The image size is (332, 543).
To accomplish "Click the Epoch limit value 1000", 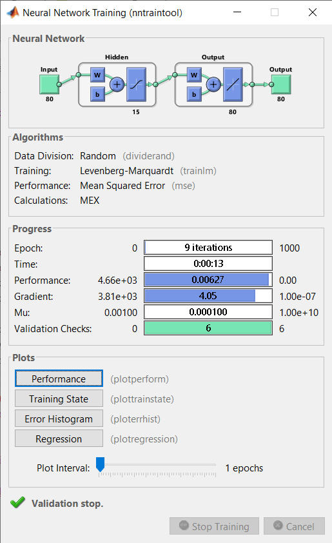I will point(289,248).
